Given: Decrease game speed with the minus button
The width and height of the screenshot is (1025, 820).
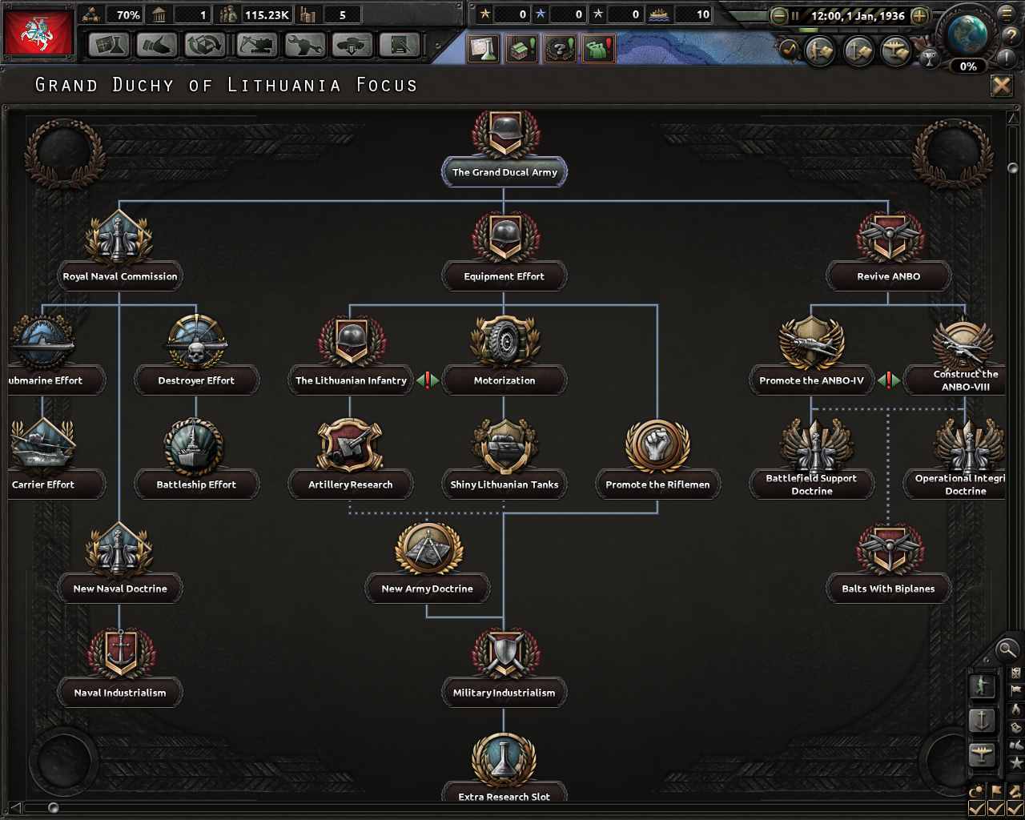Looking at the screenshot, I should click(778, 15).
